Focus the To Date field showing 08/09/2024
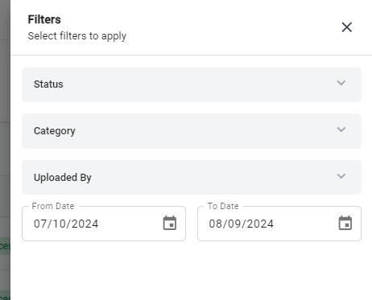This screenshot has height=300, width=372. coord(279,224)
